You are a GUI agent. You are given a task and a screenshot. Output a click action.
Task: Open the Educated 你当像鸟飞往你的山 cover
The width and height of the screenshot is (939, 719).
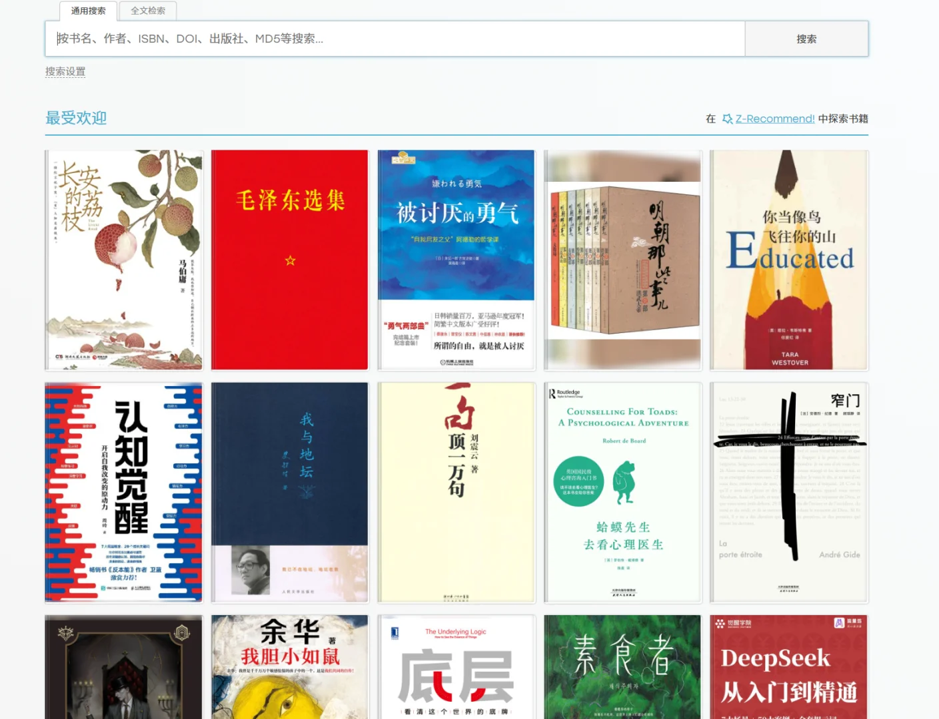coord(789,260)
